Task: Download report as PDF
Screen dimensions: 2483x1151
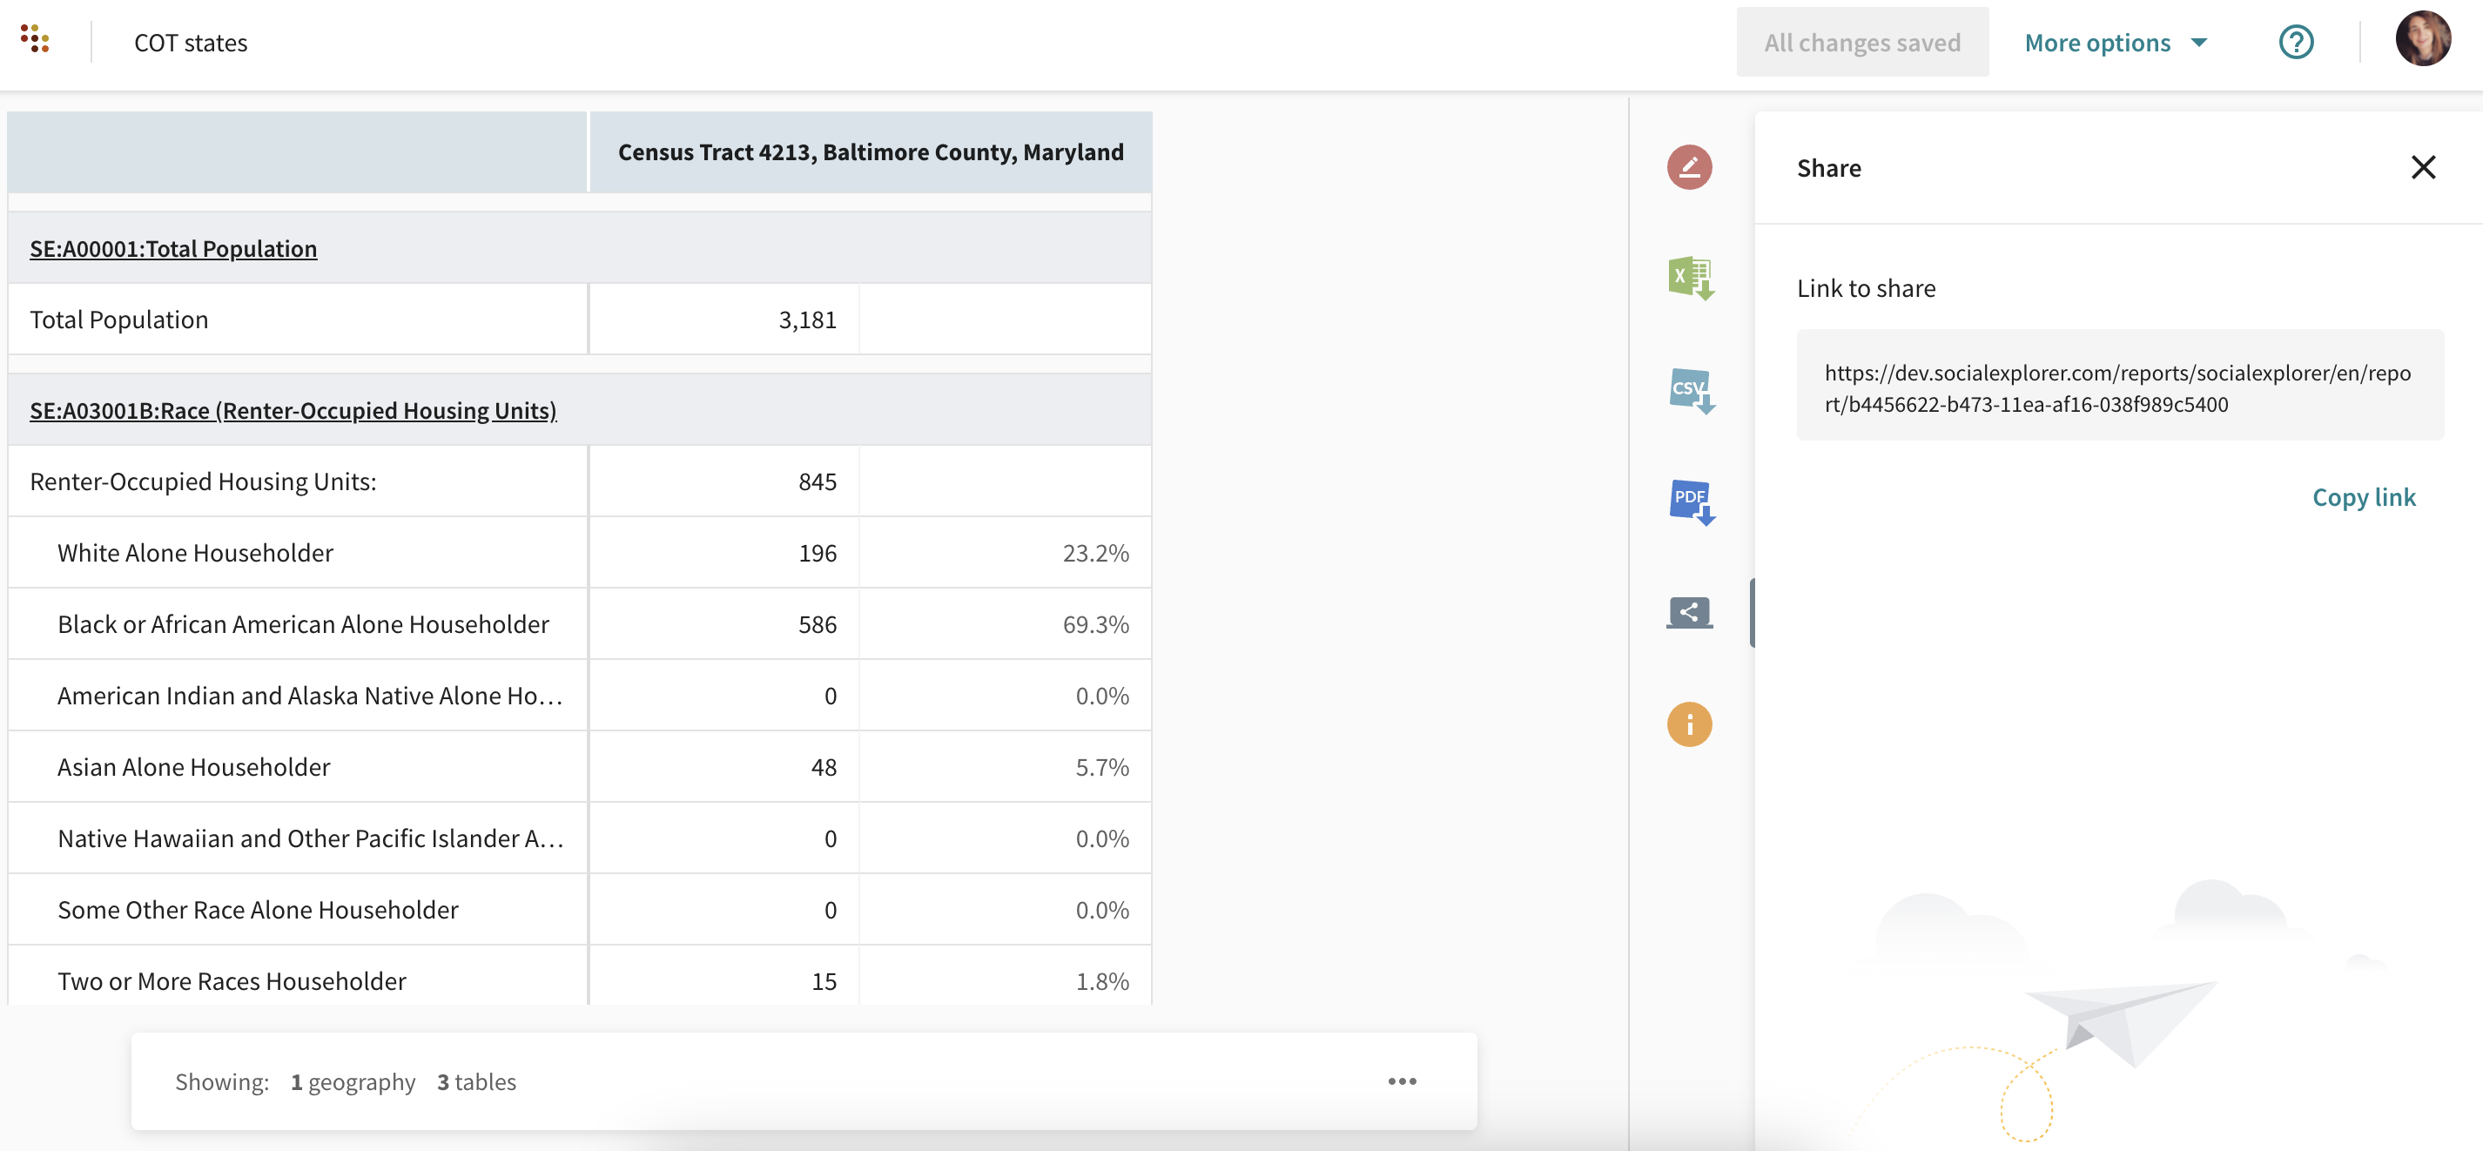Action: coord(1689,501)
